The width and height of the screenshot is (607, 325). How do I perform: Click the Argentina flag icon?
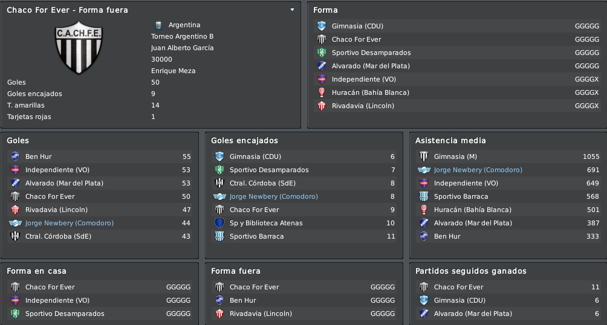pyautogui.click(x=158, y=25)
